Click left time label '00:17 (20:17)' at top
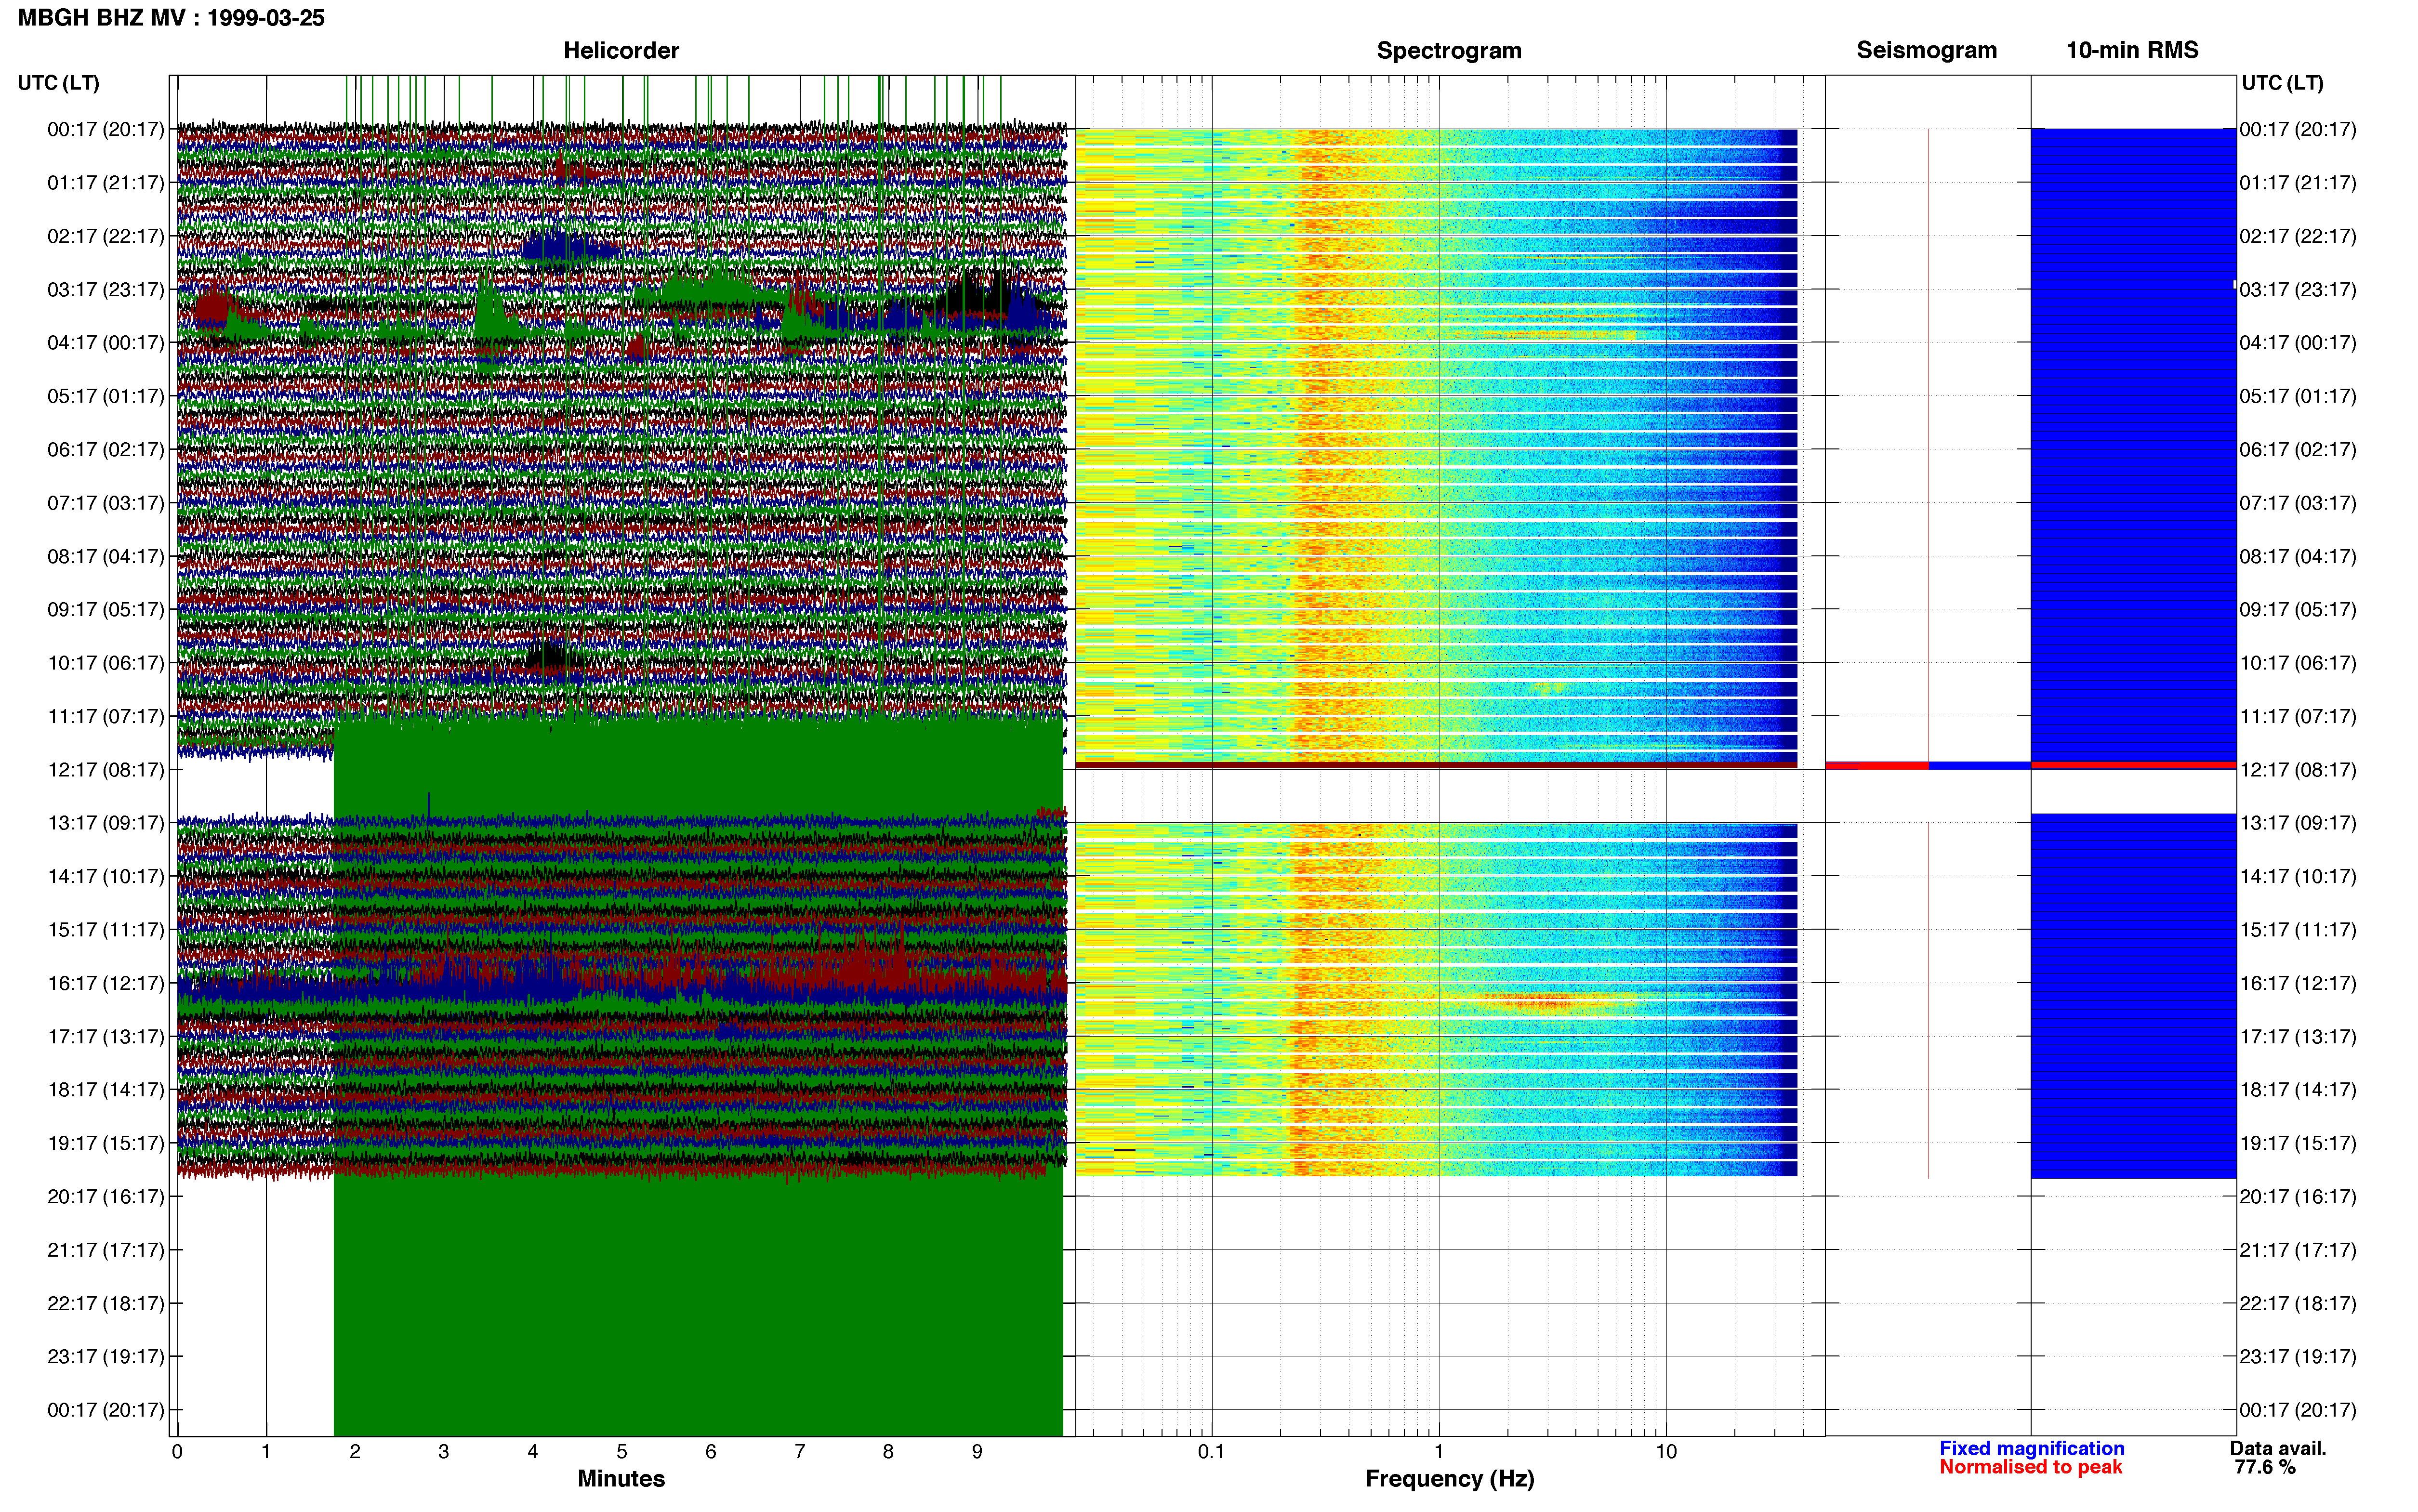 coord(105,129)
